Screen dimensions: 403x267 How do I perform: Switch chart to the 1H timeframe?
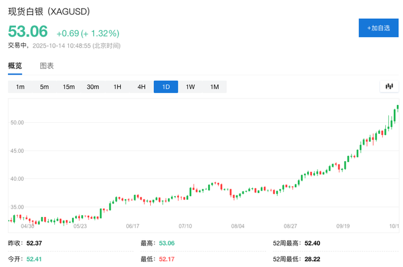117,87
